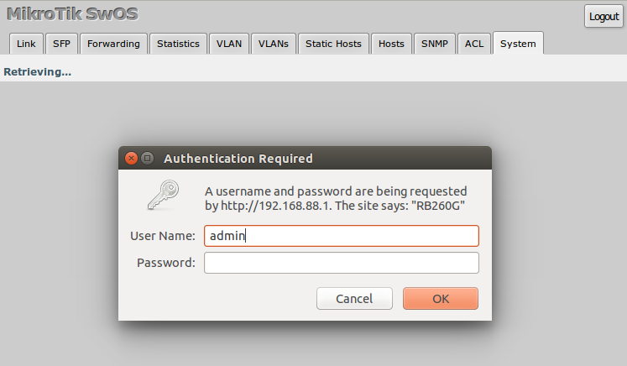The height and width of the screenshot is (366, 627).
Task: Select the System tab
Action: click(x=518, y=43)
